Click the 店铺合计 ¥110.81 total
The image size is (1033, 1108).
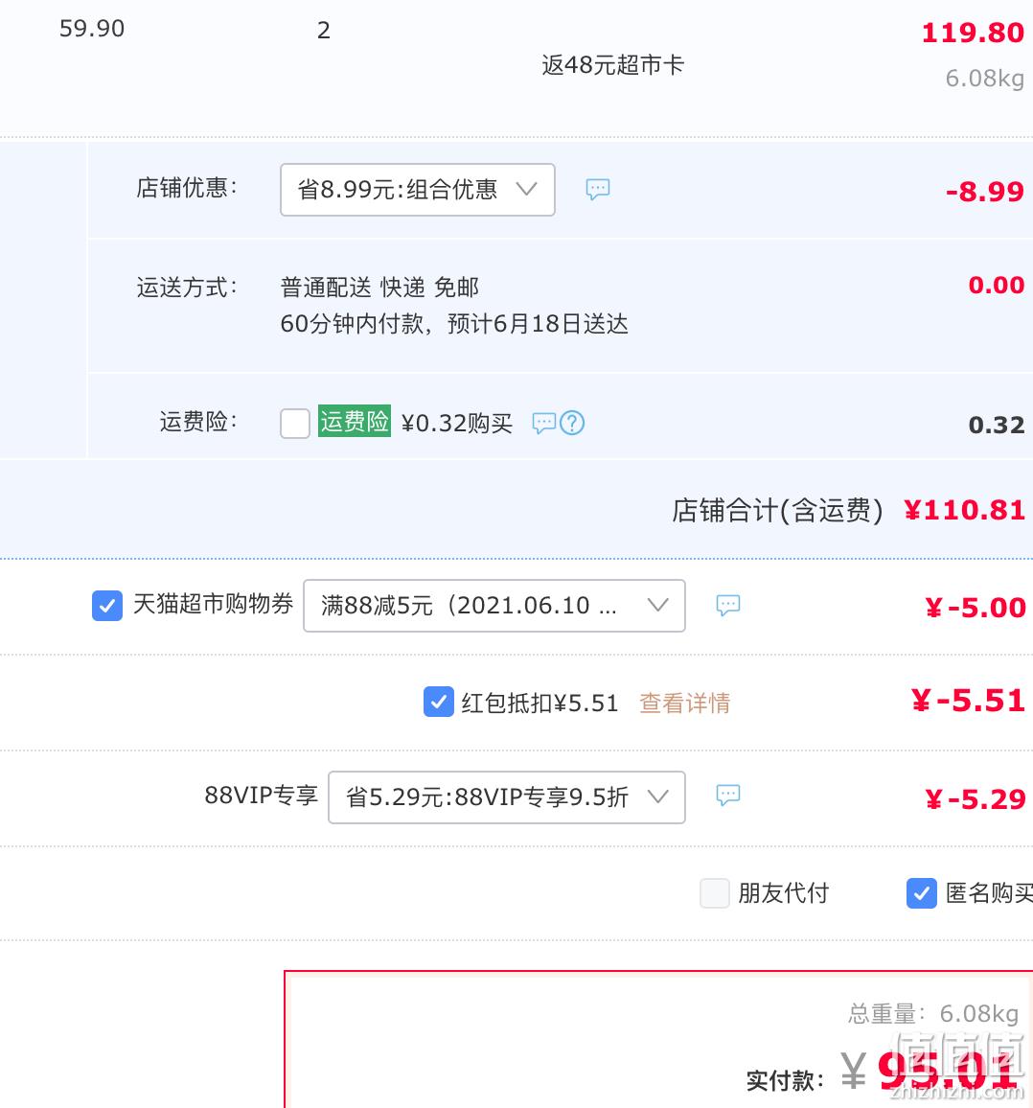point(964,510)
